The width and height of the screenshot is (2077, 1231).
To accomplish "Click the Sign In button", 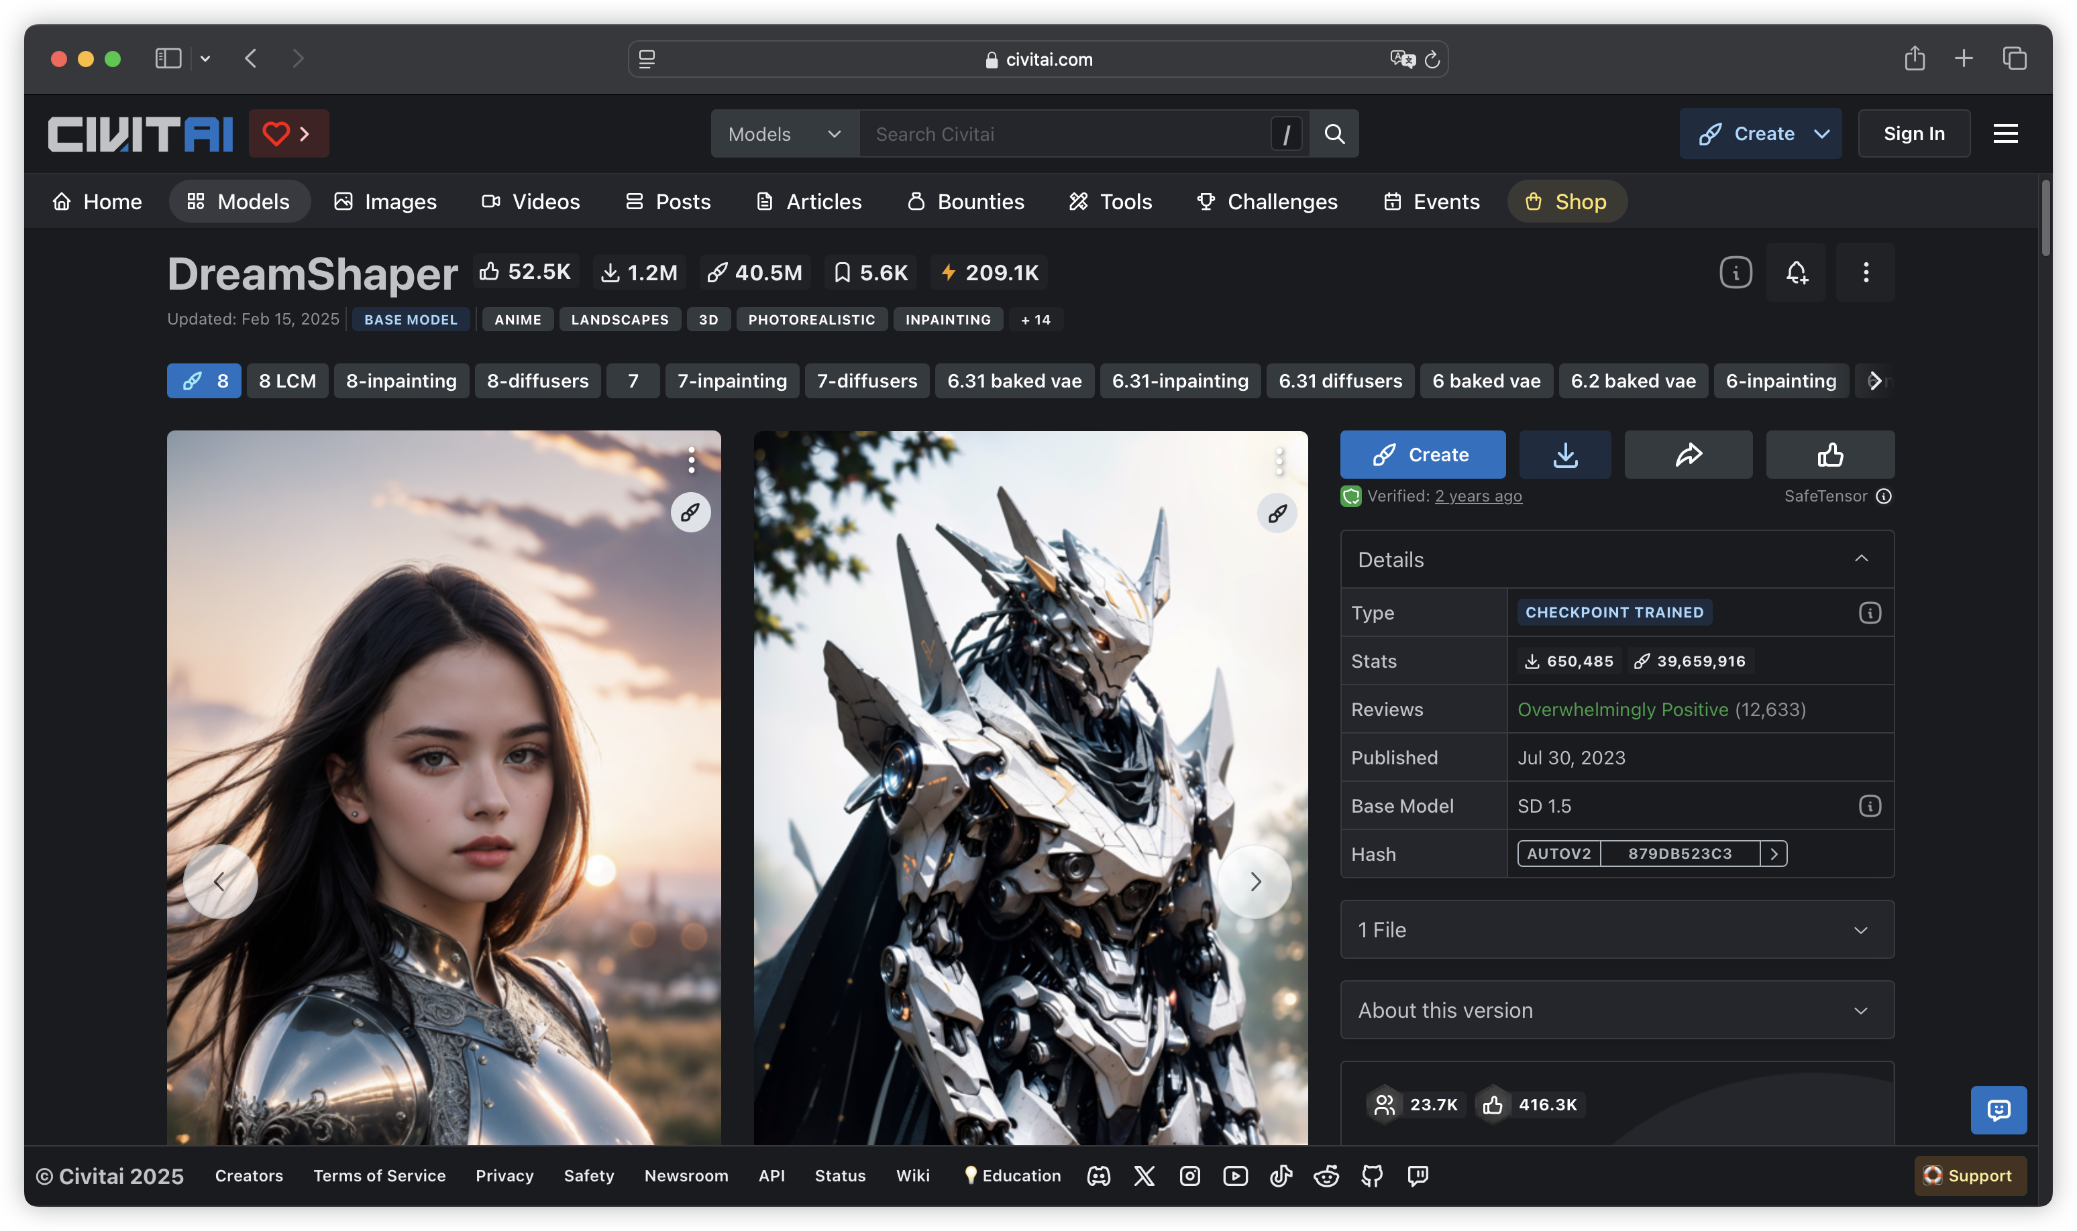I will pyautogui.click(x=1913, y=133).
